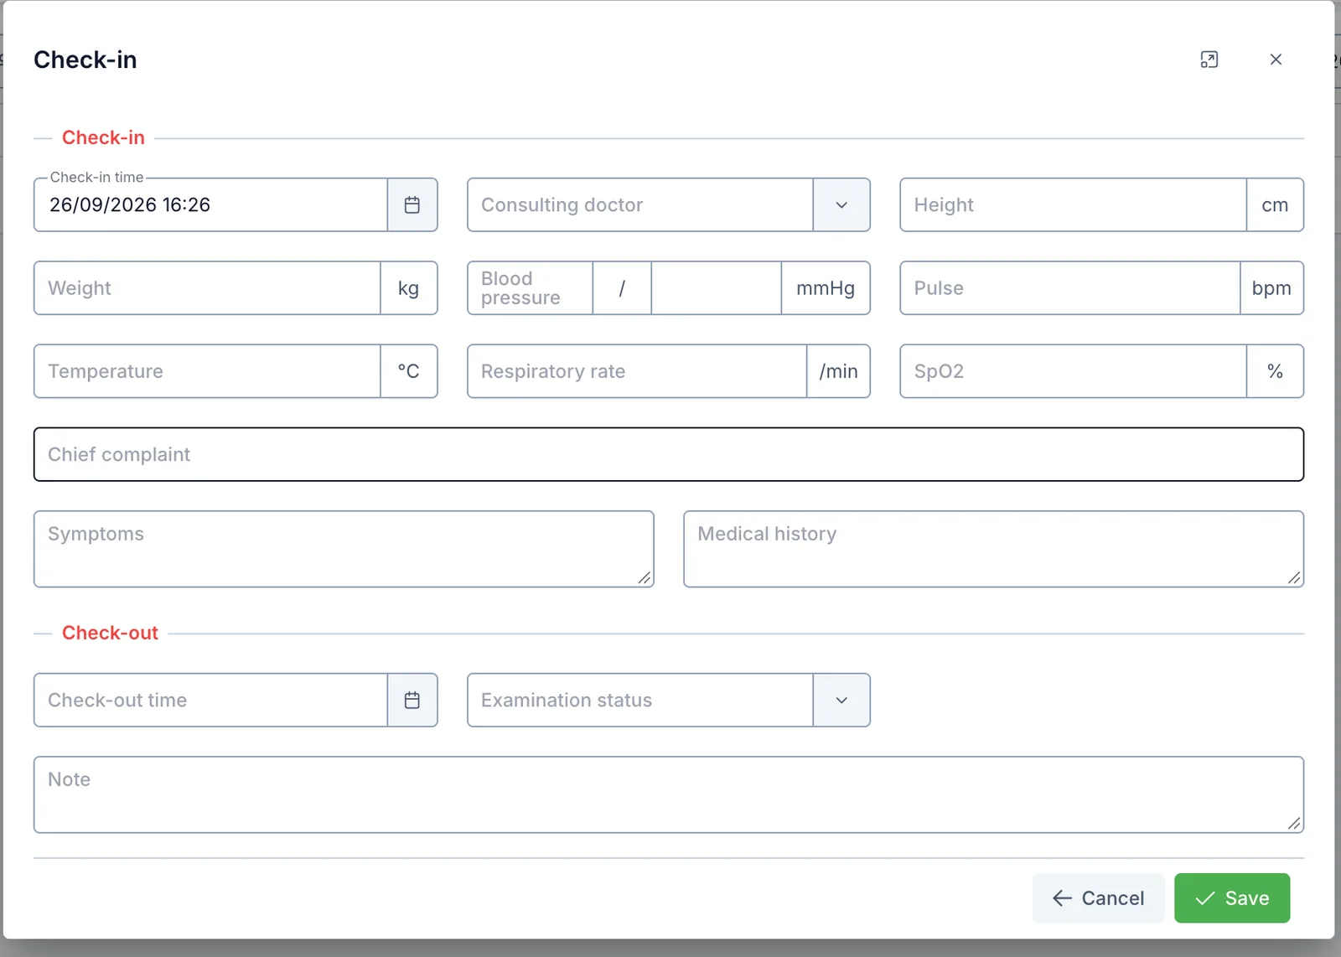This screenshot has width=1341, height=957.
Task: Click the °C unit label
Action: (408, 371)
